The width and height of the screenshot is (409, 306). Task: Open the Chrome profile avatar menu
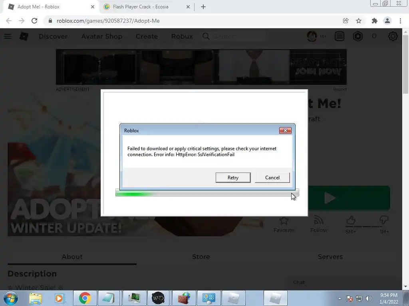point(387,21)
